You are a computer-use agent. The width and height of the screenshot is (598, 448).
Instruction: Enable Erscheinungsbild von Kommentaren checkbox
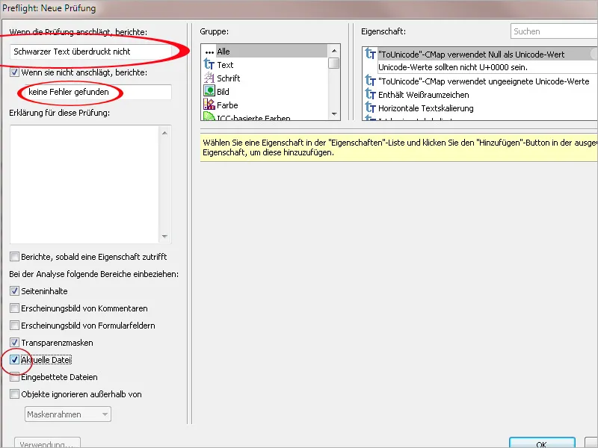pyautogui.click(x=14, y=308)
